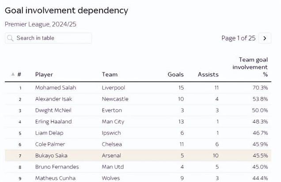Screen dimensions: 281x182
Task: Click the Matheus Cunha row
Action: [x=138, y=178]
